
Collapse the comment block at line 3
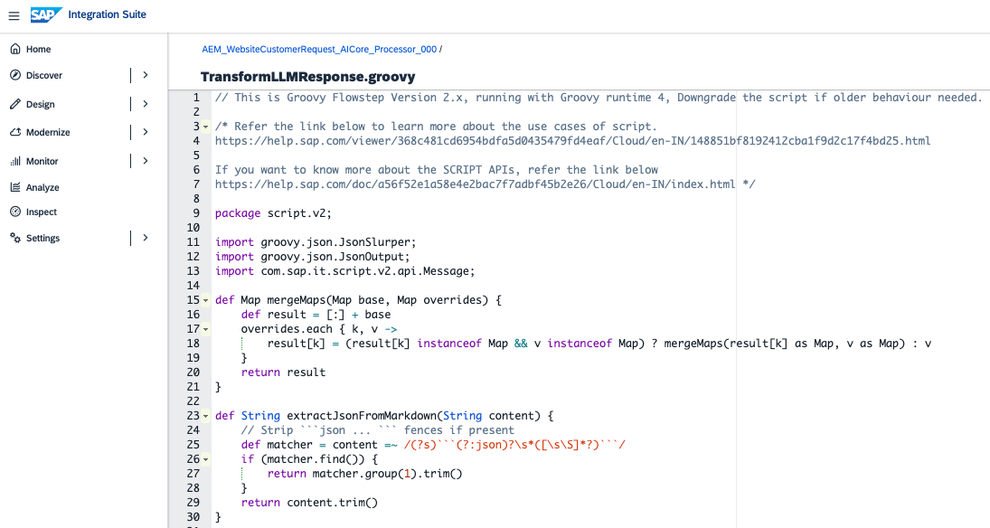[206, 127]
